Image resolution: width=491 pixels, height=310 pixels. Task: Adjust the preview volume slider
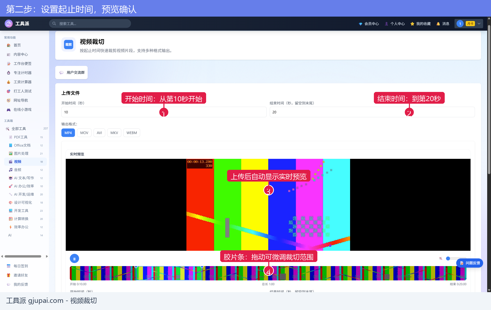[456, 258]
